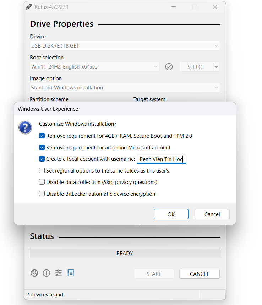Open application settings sliders icon
The width and height of the screenshot is (262, 305).
click(x=59, y=273)
